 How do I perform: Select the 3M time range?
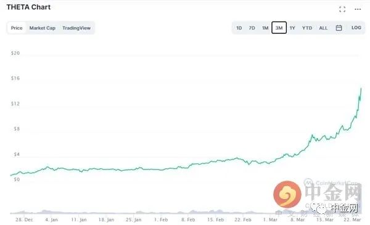pos(279,28)
